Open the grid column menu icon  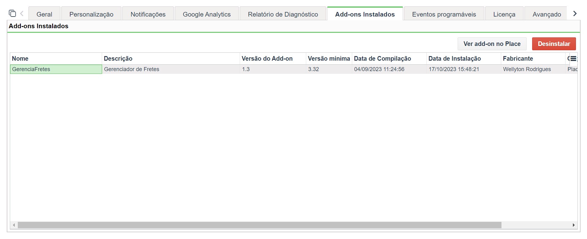point(573,59)
